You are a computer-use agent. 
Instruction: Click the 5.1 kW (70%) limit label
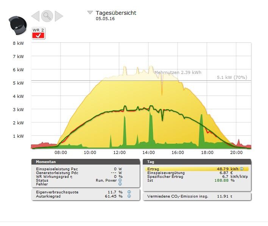click(232, 77)
